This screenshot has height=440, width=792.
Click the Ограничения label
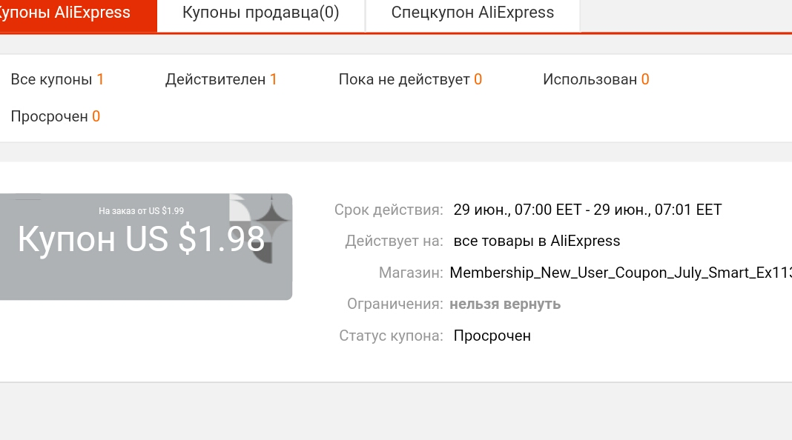click(395, 304)
